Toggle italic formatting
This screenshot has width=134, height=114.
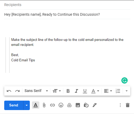(x=76, y=91)
